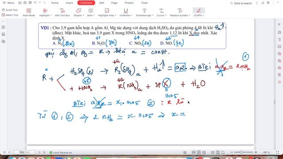The image size is (283, 159).
Task: Toggle eye protection mode icon
Action: (x=185, y=152)
